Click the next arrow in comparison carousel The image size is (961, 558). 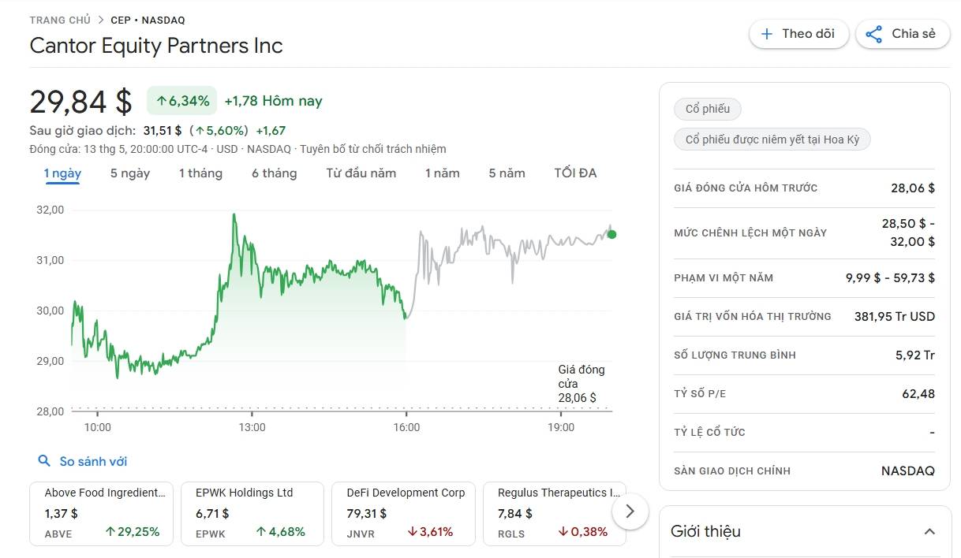[630, 511]
